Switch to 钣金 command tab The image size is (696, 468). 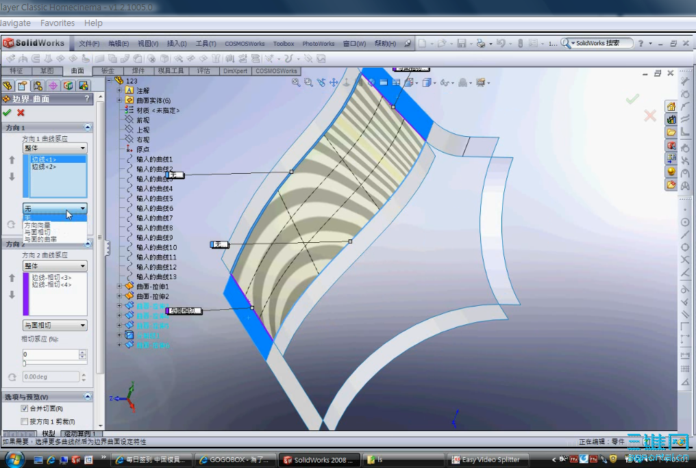(x=108, y=71)
